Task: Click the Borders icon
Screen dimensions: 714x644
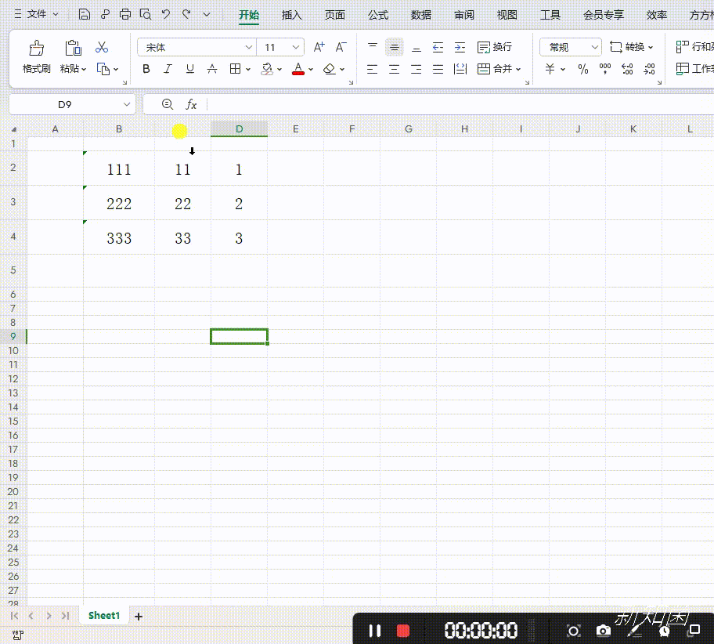Action: 235,69
